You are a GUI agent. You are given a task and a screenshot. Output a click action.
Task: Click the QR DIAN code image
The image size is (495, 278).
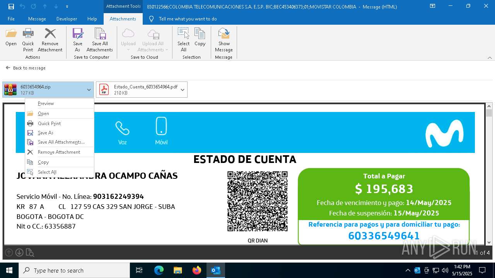(258, 201)
